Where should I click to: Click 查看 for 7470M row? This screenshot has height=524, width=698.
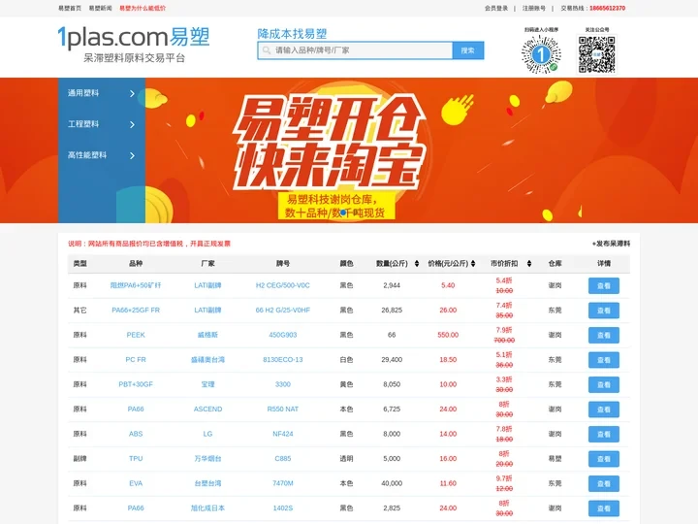(604, 483)
